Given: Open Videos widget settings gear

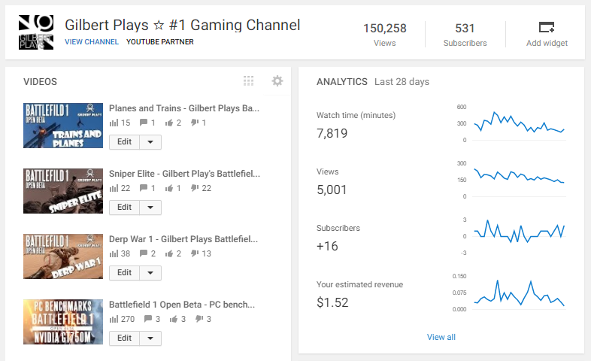Looking at the screenshot, I should click(x=277, y=81).
